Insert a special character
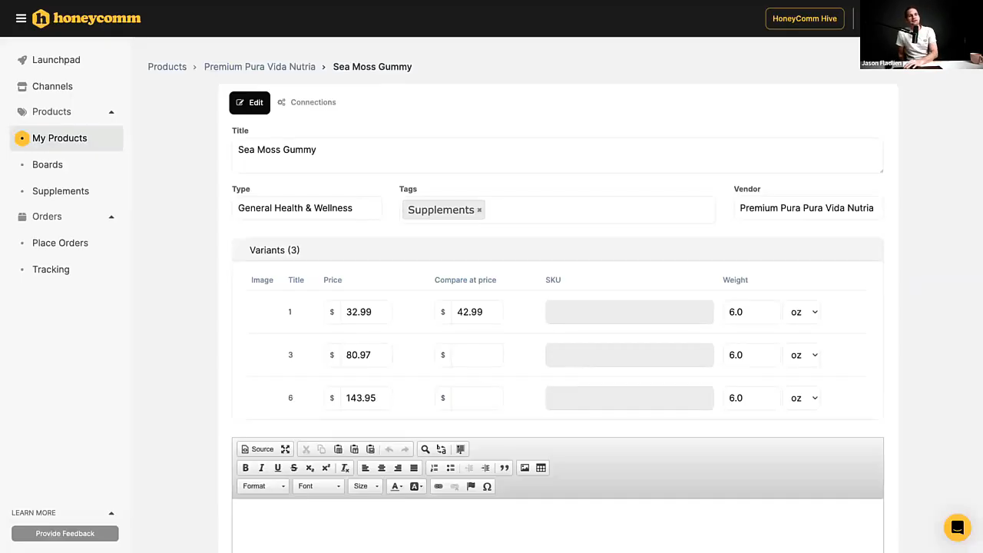 (487, 486)
